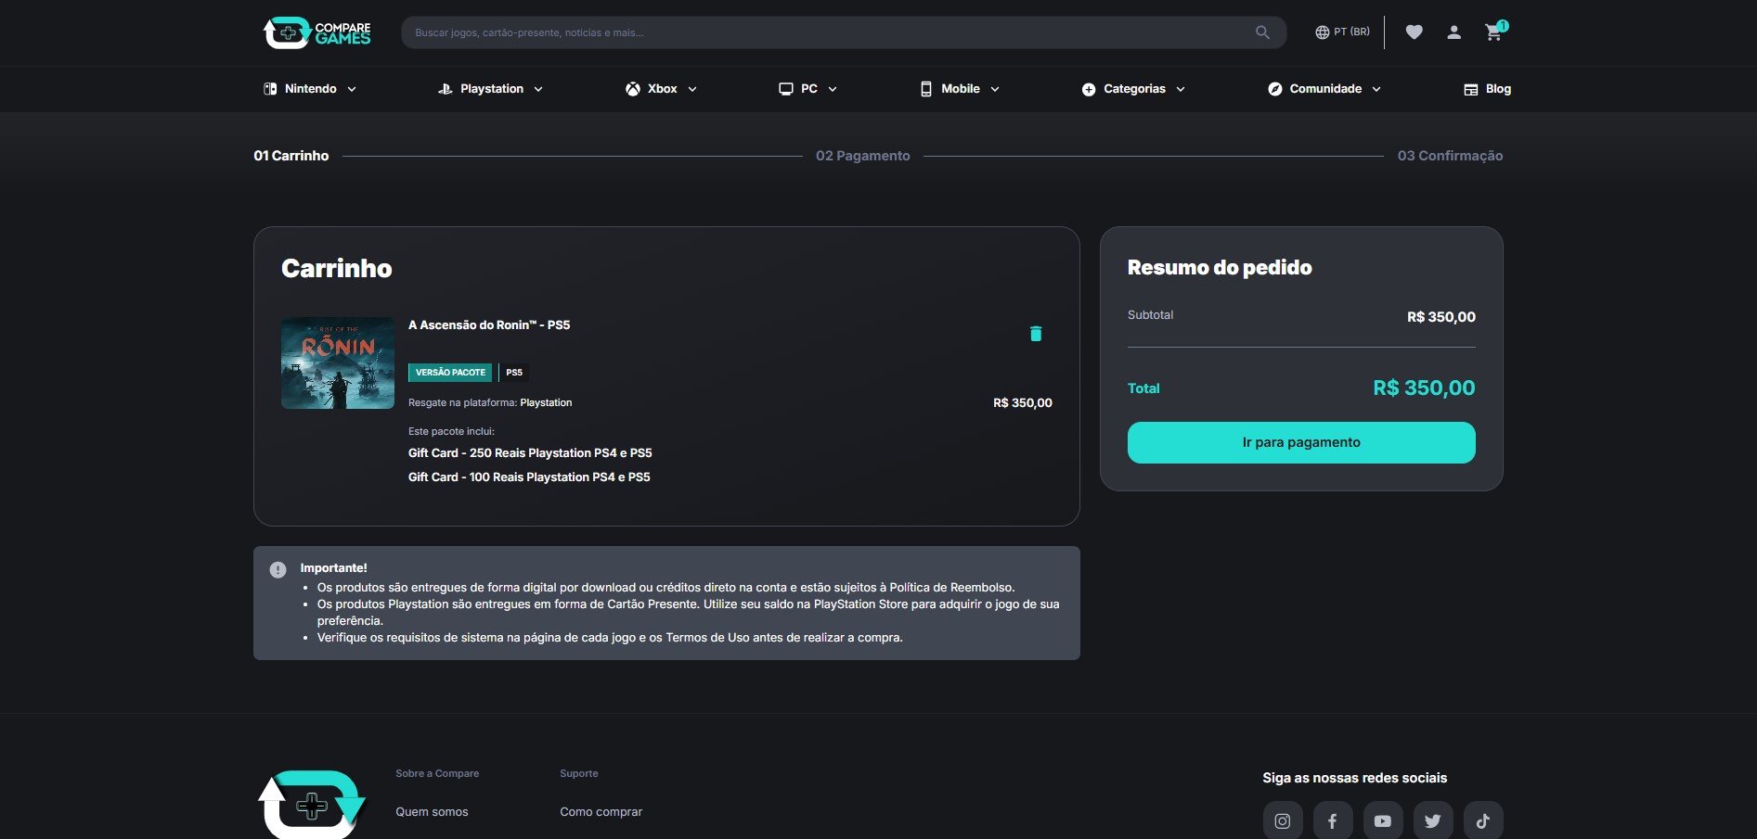This screenshot has width=1757, height=839.
Task: Open the TikTok social link
Action: [1483, 821]
